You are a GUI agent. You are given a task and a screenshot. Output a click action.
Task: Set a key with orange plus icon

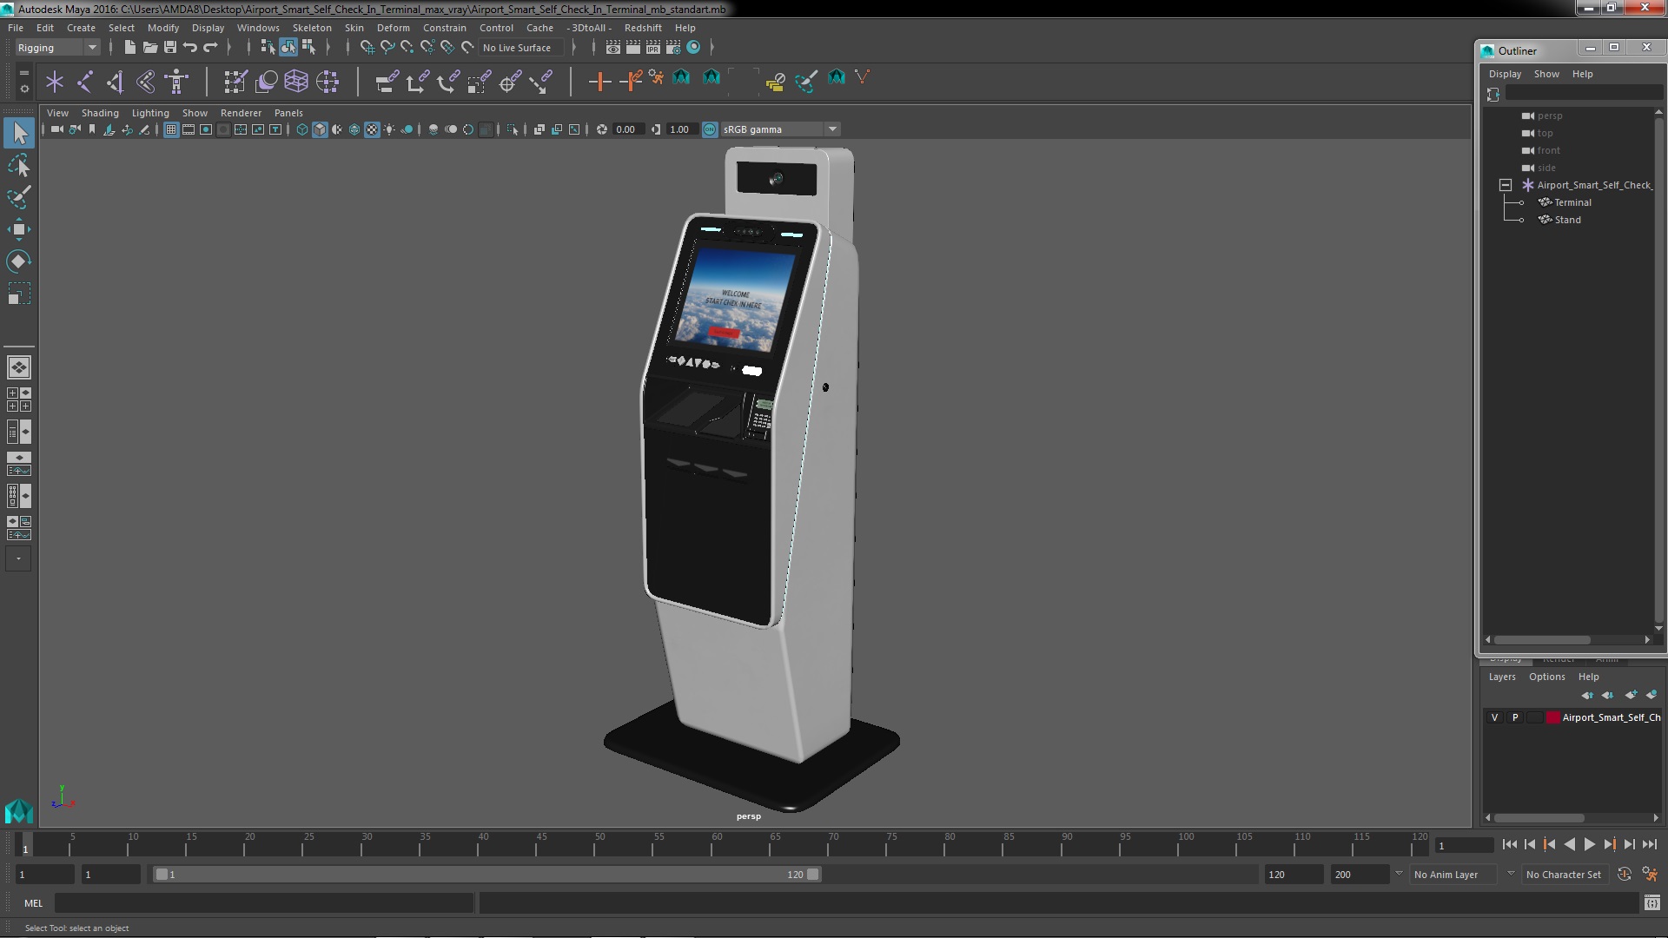coord(599,83)
